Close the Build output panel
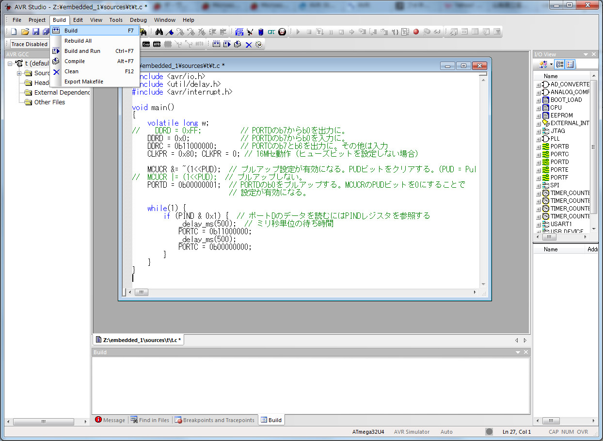Screen dimensions: 603x441 pyautogui.click(x=526, y=352)
